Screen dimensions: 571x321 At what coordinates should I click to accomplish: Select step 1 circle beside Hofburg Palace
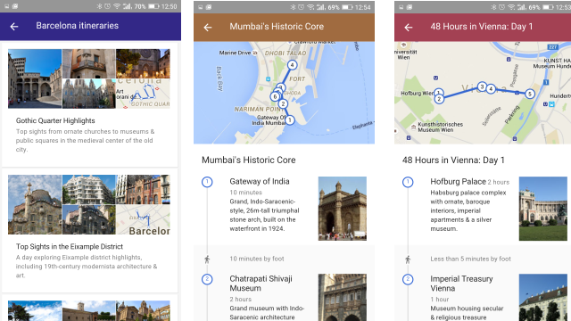(408, 182)
